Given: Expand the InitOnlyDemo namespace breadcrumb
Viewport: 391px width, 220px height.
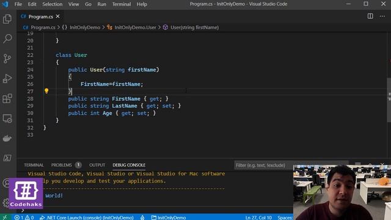Looking at the screenshot, I should [81, 28].
